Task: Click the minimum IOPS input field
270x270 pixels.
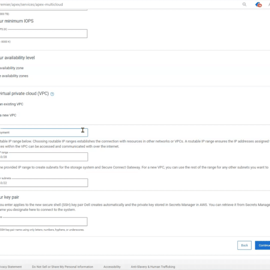Action: pyautogui.click(x=43, y=34)
